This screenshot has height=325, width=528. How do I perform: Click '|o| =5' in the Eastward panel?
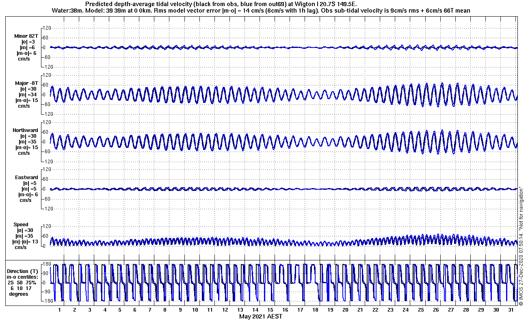pos(30,183)
